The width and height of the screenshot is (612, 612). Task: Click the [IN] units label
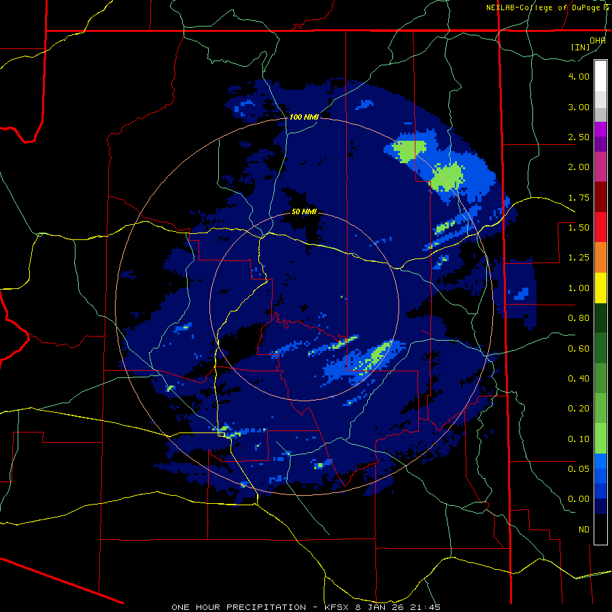(581, 47)
